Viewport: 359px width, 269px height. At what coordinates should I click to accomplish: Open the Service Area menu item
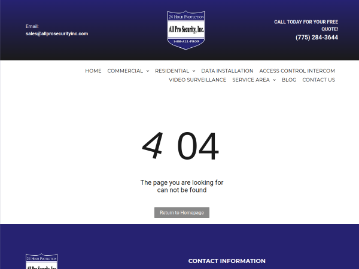[x=251, y=80]
